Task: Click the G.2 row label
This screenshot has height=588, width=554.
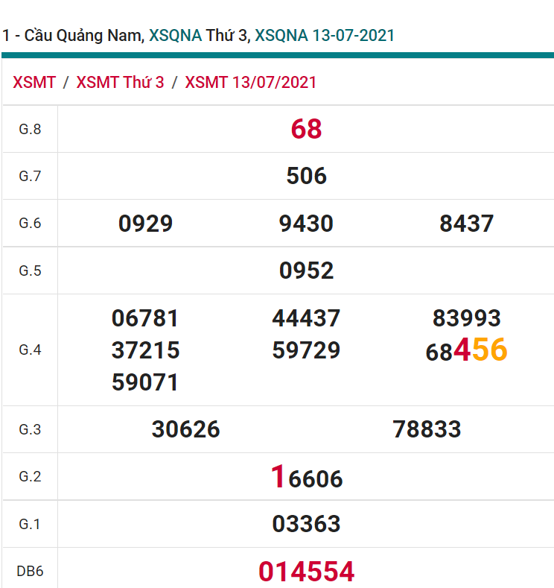Action: click(30, 477)
